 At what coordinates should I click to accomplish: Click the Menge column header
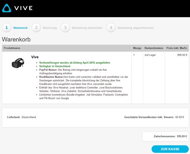[x=137, y=48]
